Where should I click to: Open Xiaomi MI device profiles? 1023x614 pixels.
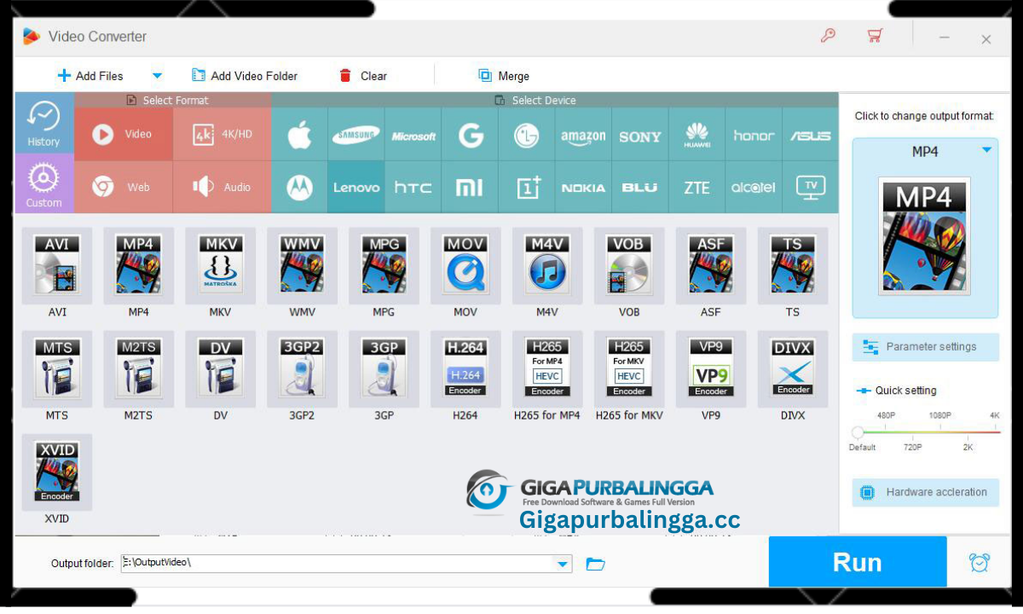[x=470, y=187]
